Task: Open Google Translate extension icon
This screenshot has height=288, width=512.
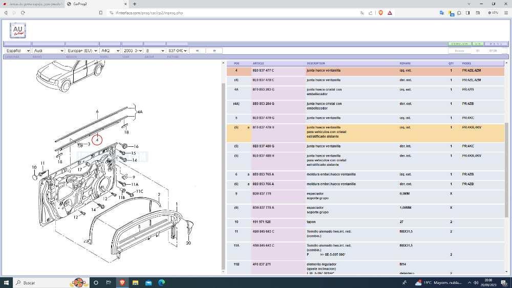Action: (x=442, y=13)
